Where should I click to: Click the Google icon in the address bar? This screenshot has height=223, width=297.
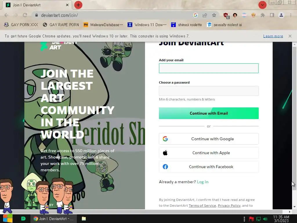tap(195, 15)
